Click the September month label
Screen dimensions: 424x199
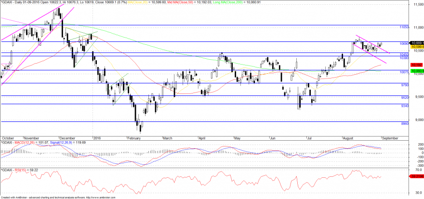(390, 138)
